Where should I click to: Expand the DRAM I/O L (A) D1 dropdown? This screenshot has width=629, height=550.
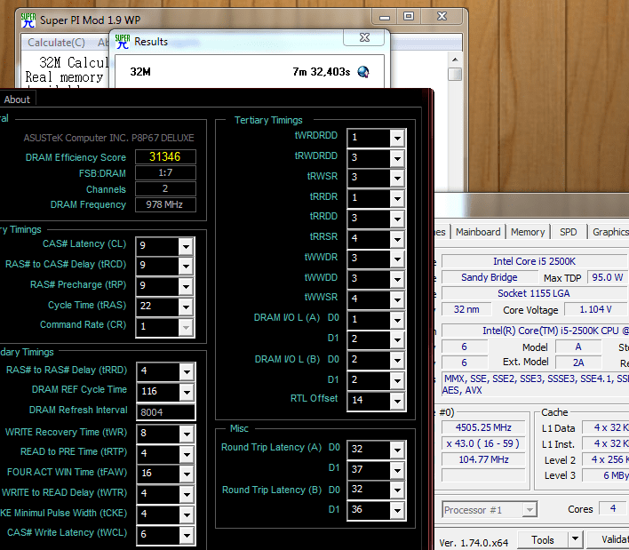click(397, 340)
